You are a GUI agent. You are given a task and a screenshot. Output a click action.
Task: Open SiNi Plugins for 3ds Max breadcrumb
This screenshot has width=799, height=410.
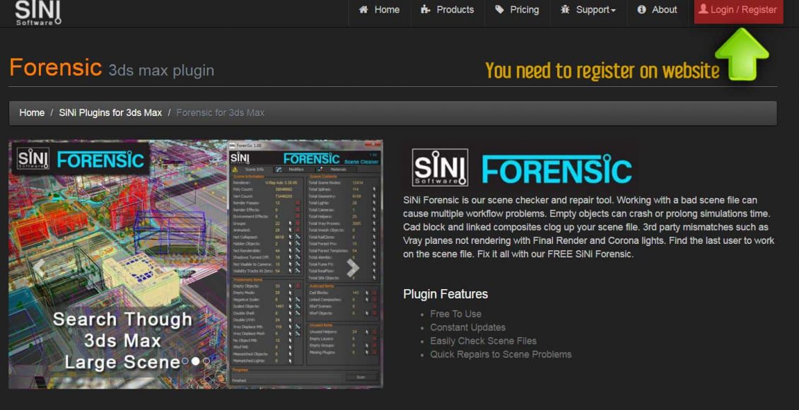coord(110,113)
